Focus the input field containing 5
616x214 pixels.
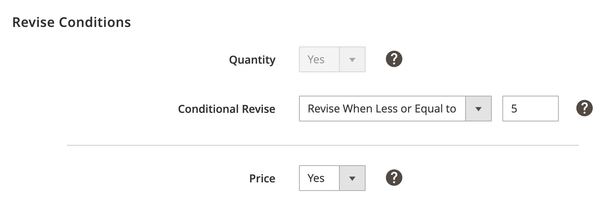click(530, 109)
